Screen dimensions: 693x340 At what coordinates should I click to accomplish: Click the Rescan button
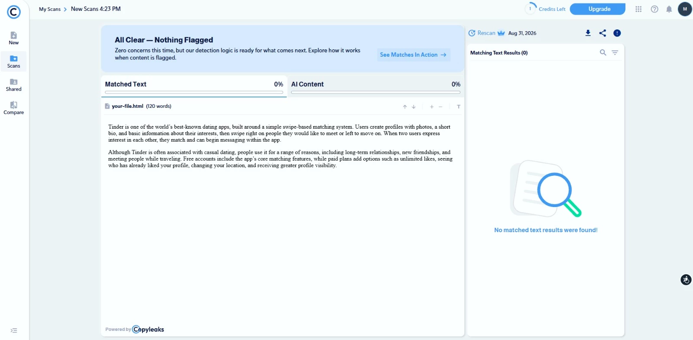pos(482,33)
